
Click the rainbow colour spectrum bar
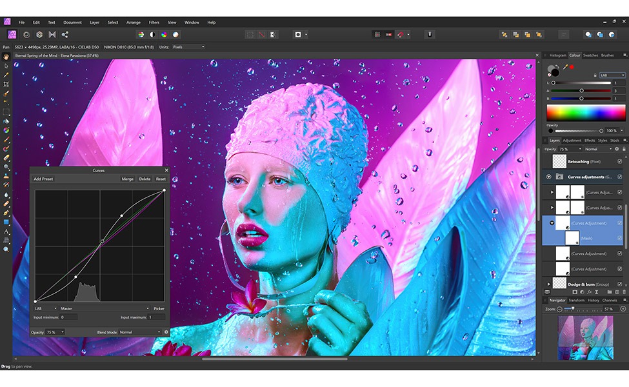[586, 113]
